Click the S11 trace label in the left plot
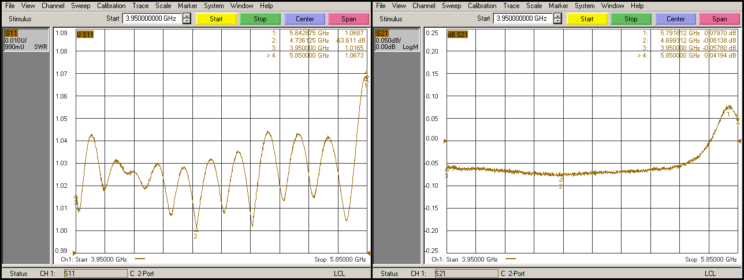The height and width of the screenshot is (280, 744). pos(85,34)
